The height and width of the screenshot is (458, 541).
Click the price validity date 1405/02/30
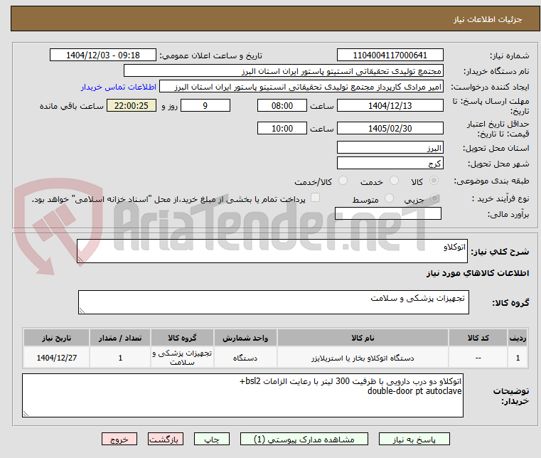point(390,129)
